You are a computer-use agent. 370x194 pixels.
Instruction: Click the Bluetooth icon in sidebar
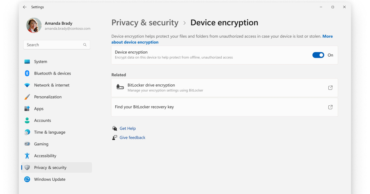[27, 73]
